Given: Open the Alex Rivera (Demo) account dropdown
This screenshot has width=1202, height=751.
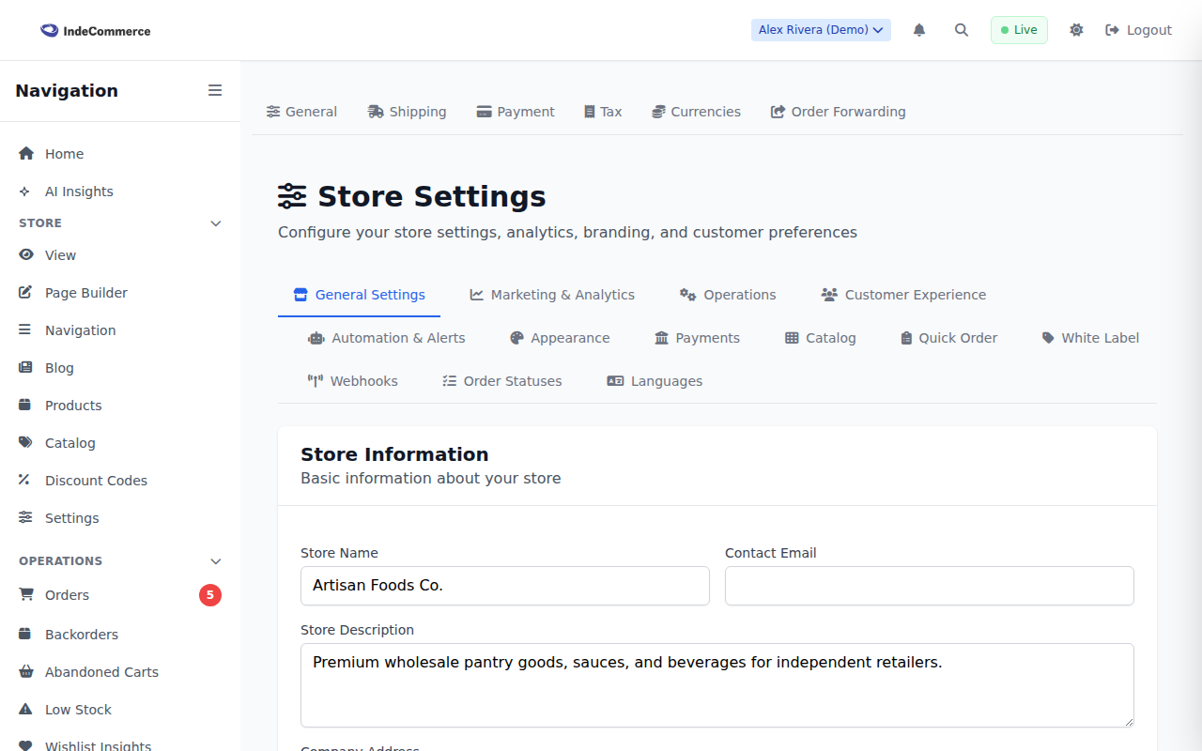Looking at the screenshot, I should pyautogui.click(x=821, y=30).
